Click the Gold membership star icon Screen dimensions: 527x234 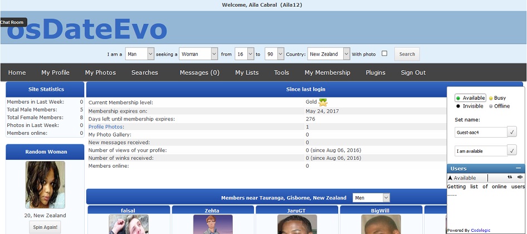click(323, 102)
